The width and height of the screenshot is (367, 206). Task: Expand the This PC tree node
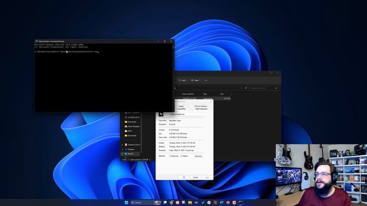(x=122, y=154)
